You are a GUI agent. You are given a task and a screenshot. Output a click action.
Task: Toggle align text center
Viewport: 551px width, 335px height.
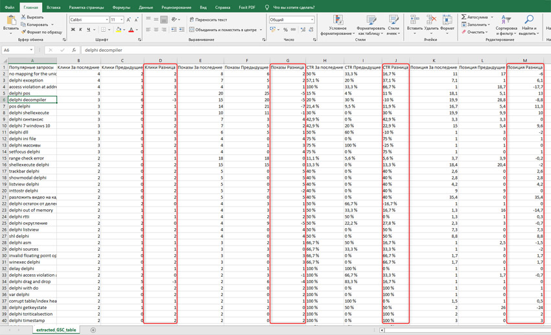[156, 30]
